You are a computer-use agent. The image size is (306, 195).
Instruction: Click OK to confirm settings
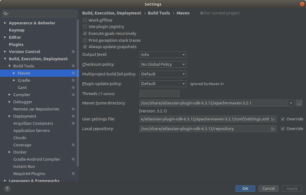(x=245, y=188)
